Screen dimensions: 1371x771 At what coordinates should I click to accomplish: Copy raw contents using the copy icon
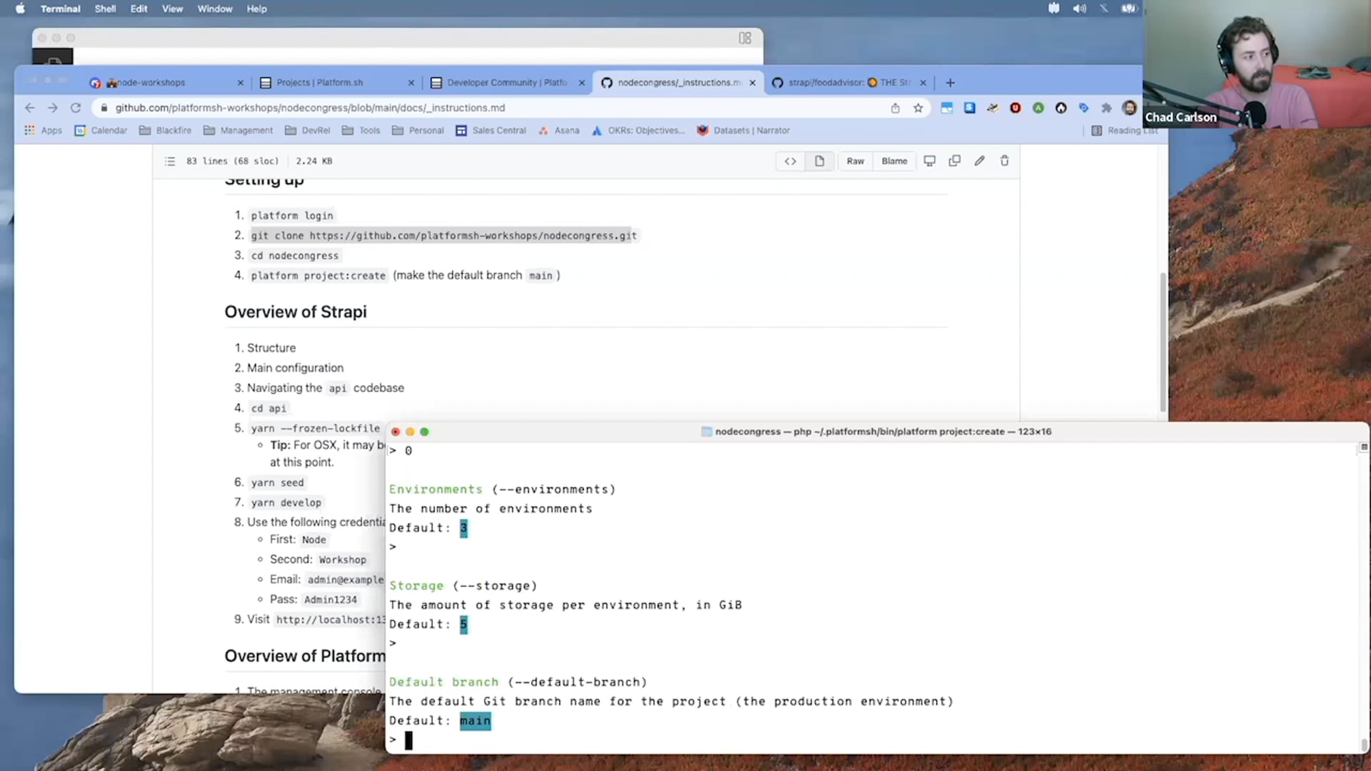pyautogui.click(x=954, y=161)
